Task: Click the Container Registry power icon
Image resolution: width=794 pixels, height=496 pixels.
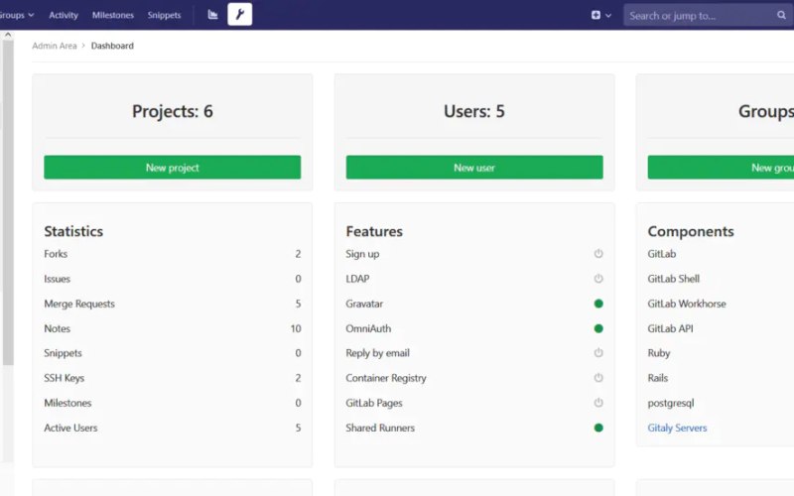Action: pos(598,378)
